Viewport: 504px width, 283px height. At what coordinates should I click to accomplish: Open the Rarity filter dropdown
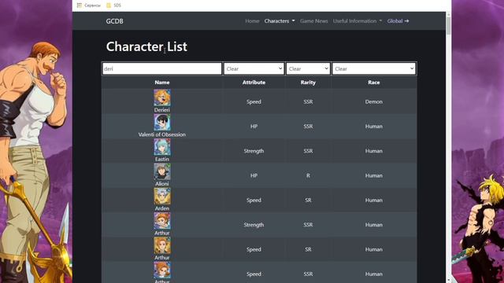(x=308, y=68)
